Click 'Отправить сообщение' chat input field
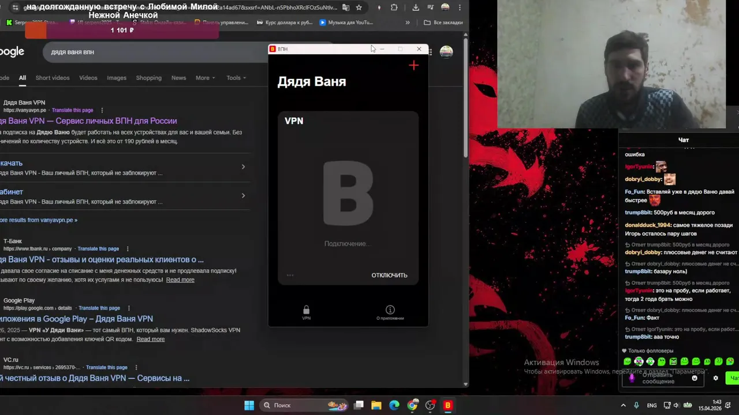This screenshot has width=739, height=415. pos(664,378)
